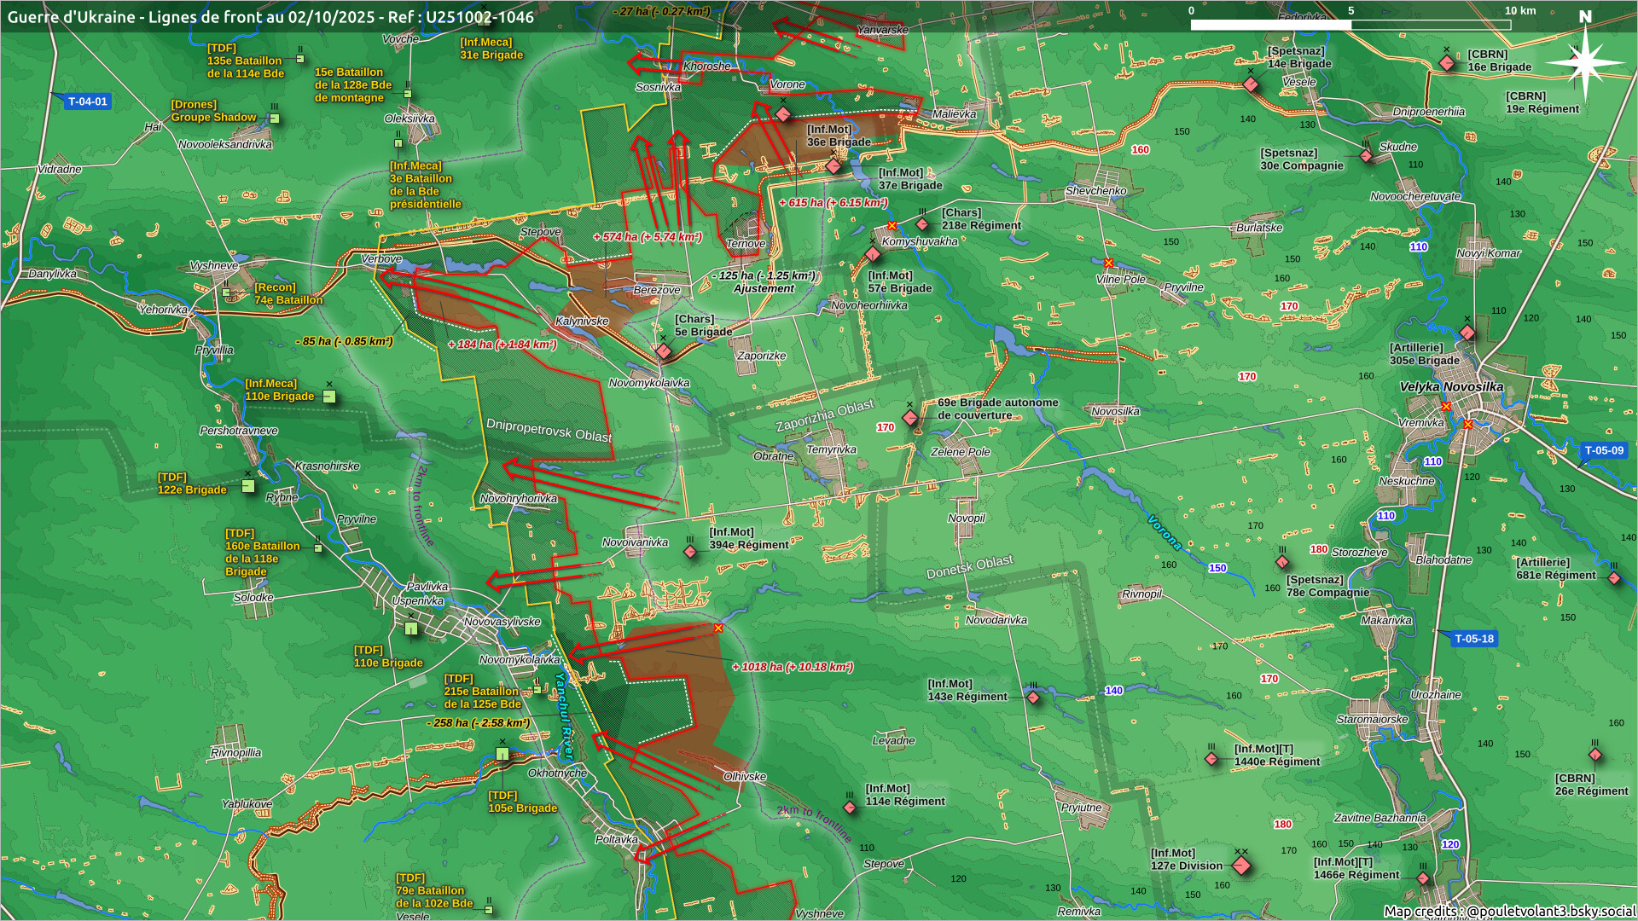Screen dimensions: 1638x921
Task: Click the Velyka Novosilka town label
Action: (x=1451, y=387)
